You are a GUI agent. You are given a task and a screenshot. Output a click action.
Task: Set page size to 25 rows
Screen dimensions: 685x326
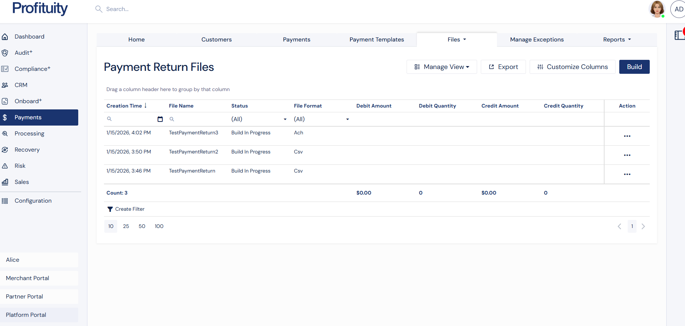coord(126,227)
